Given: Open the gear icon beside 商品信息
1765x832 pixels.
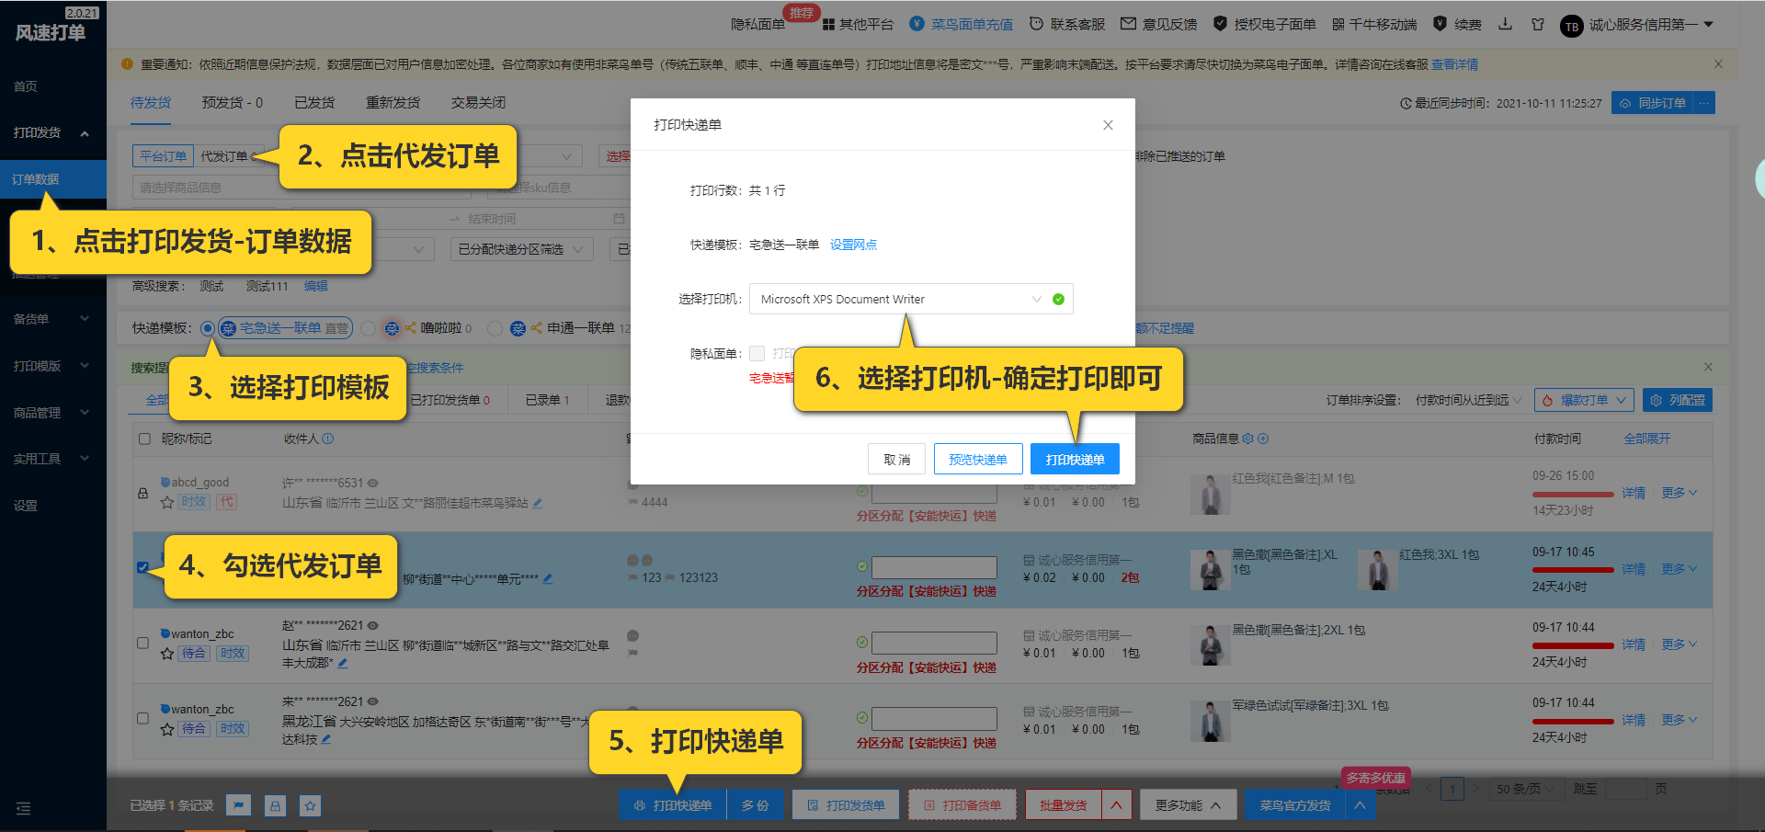Looking at the screenshot, I should [1247, 439].
